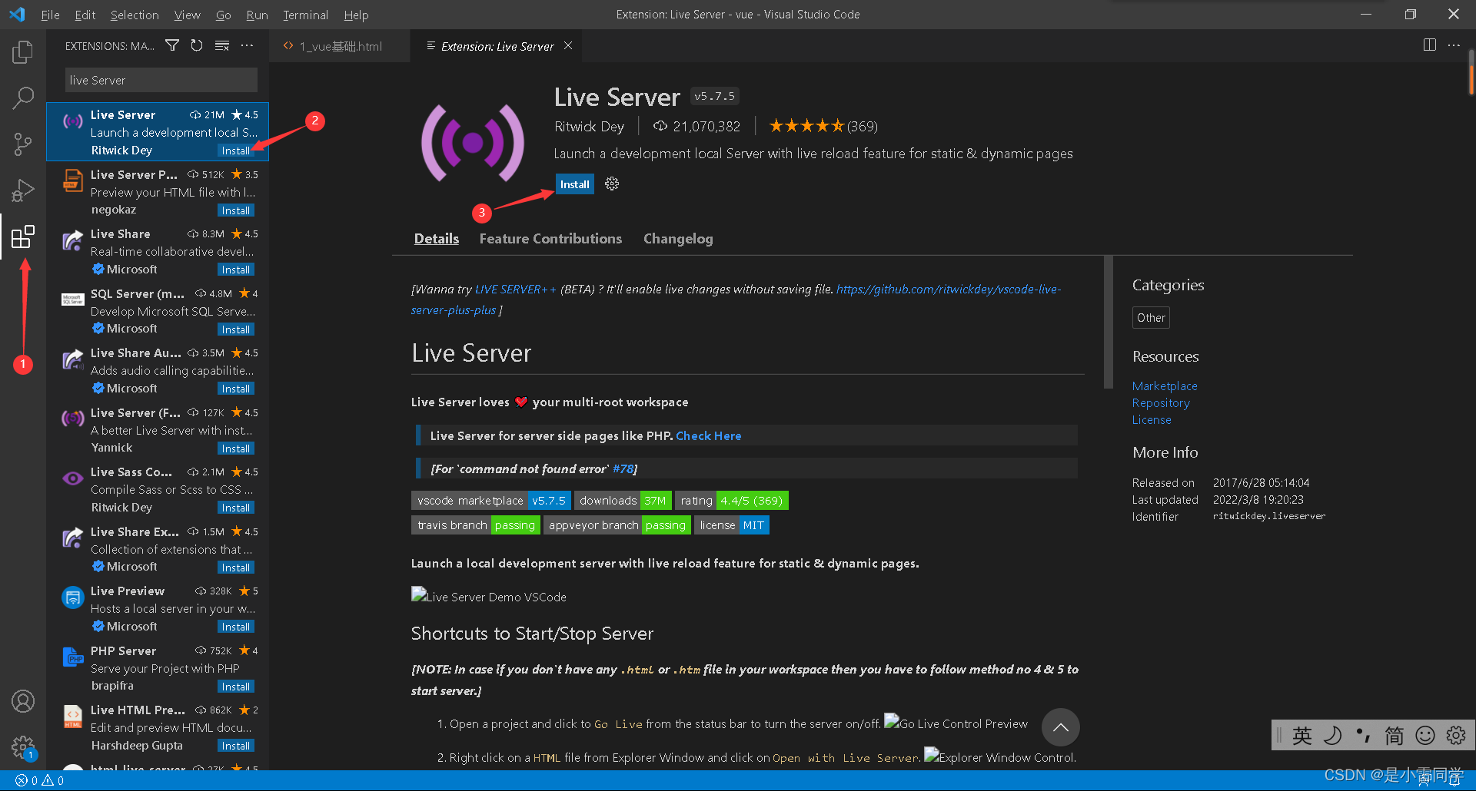Open the Selection menu
1476x791 pixels.
click(135, 15)
